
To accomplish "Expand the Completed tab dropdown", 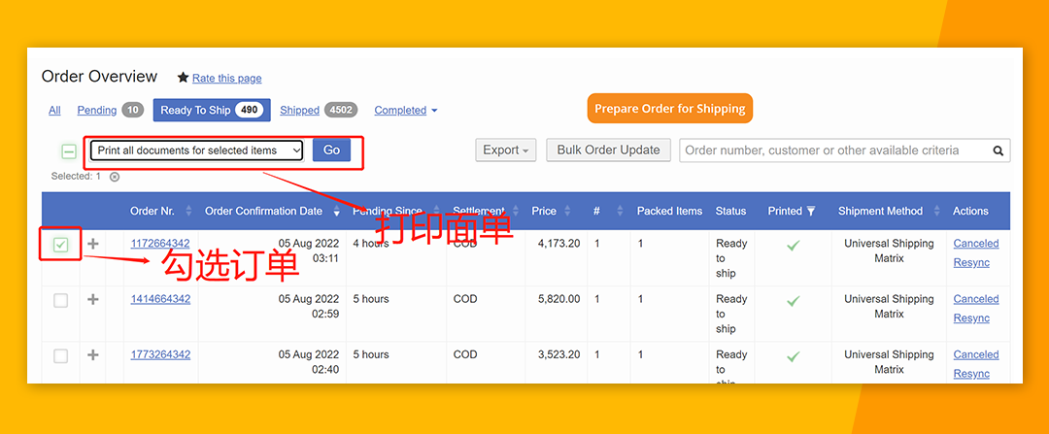I will [x=406, y=111].
